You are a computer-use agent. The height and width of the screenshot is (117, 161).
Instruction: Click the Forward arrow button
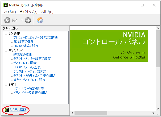[x=28, y=20]
